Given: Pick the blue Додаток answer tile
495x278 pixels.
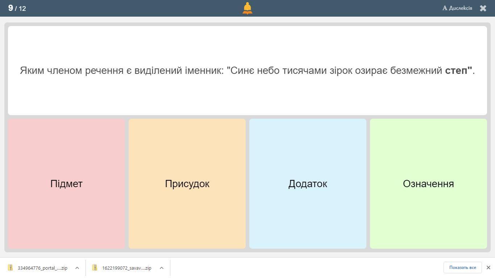Looking at the screenshot, I should click(x=308, y=184).
